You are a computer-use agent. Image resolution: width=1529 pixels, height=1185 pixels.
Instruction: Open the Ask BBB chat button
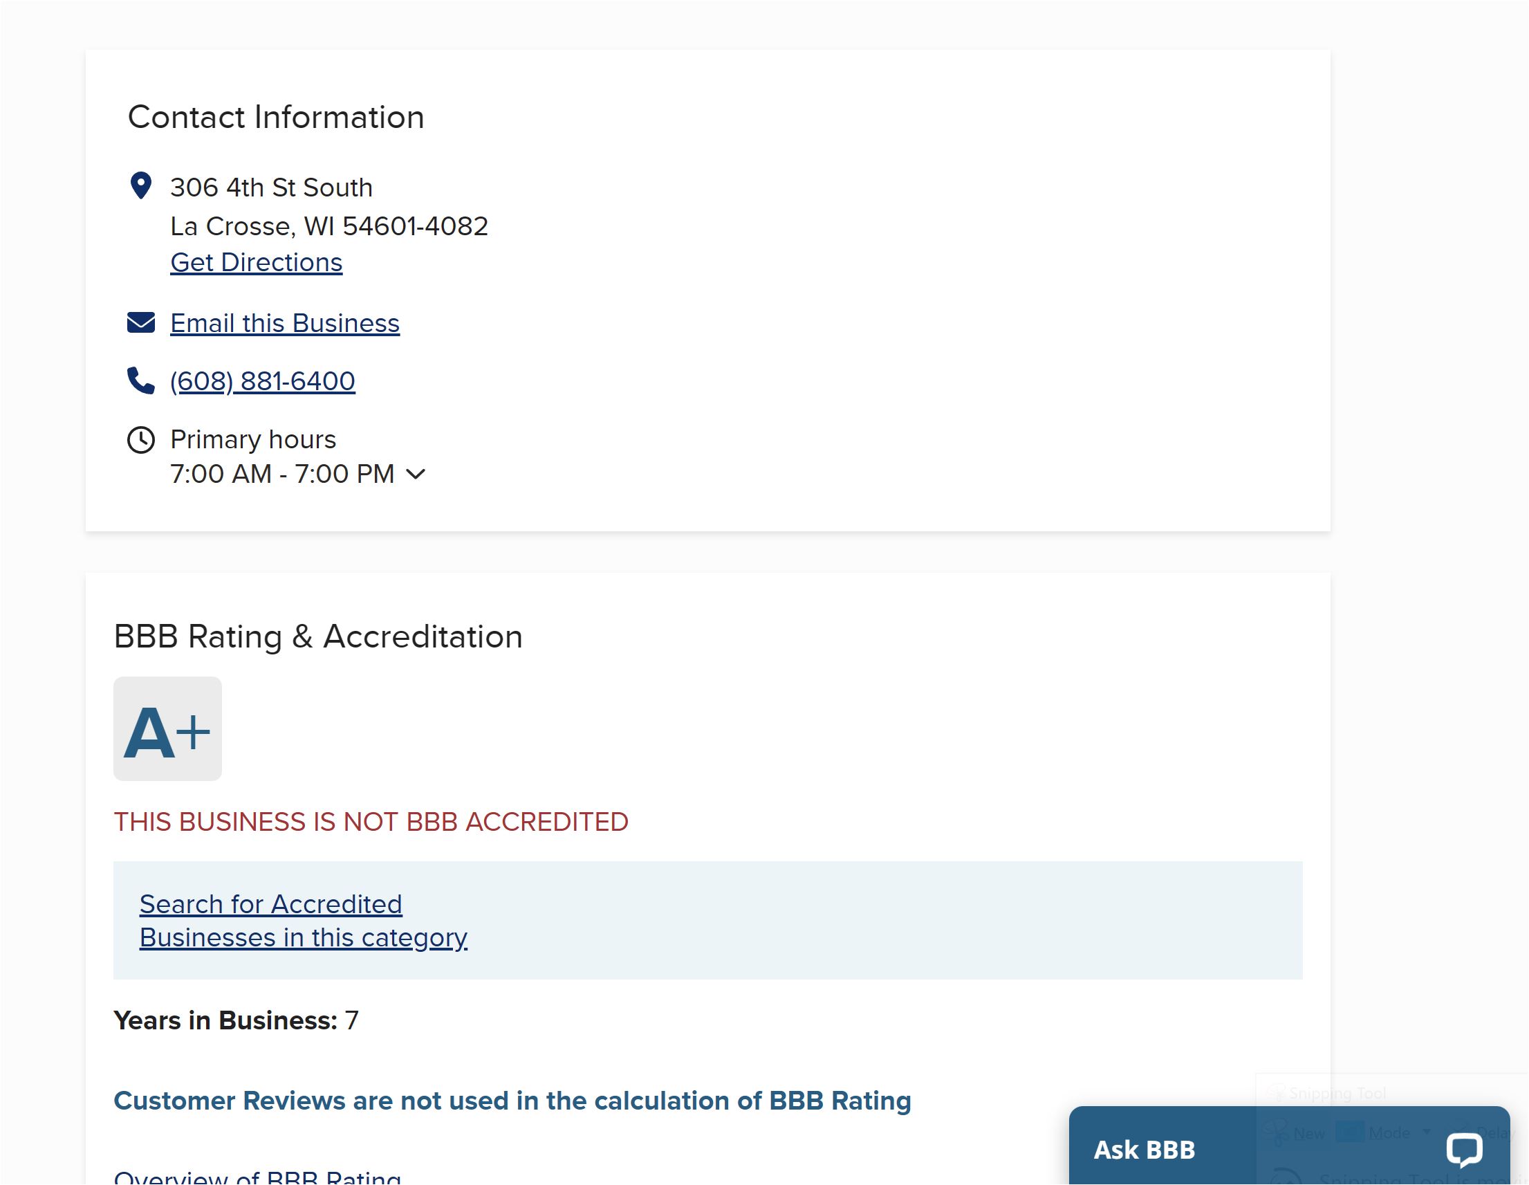tap(1289, 1146)
